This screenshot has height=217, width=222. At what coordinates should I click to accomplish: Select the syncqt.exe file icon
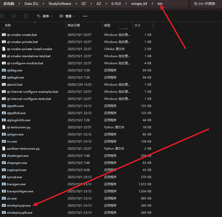tap(4, 177)
